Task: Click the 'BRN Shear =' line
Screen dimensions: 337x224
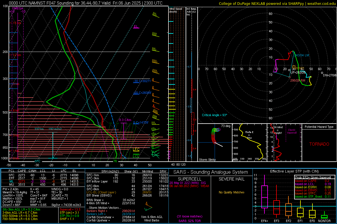Action: coord(111,200)
